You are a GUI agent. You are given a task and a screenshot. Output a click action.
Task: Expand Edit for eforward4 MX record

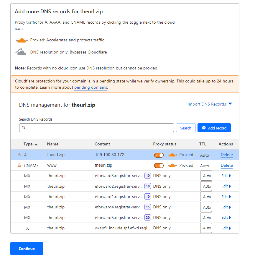(226, 207)
